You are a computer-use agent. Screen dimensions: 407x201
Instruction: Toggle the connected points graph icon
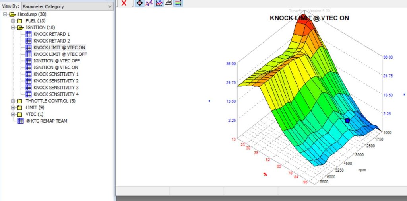149,3
